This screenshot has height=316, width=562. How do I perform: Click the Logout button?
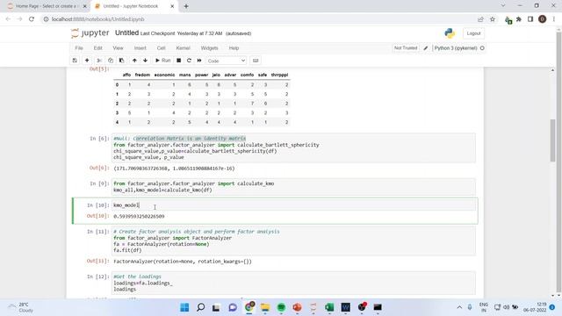click(473, 33)
